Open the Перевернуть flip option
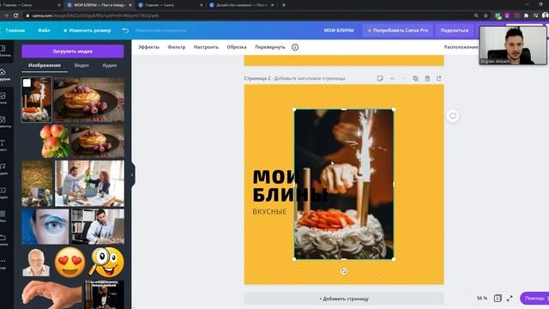Viewport: 549px width, 309px height. click(270, 47)
